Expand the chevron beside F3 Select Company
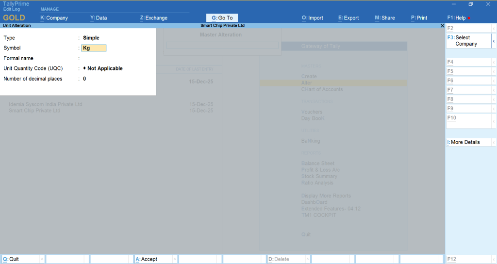Image resolution: width=497 pixels, height=264 pixels. (x=494, y=41)
